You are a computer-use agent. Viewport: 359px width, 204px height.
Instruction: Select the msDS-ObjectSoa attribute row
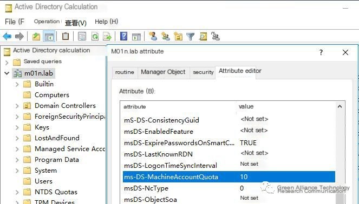pos(229,199)
